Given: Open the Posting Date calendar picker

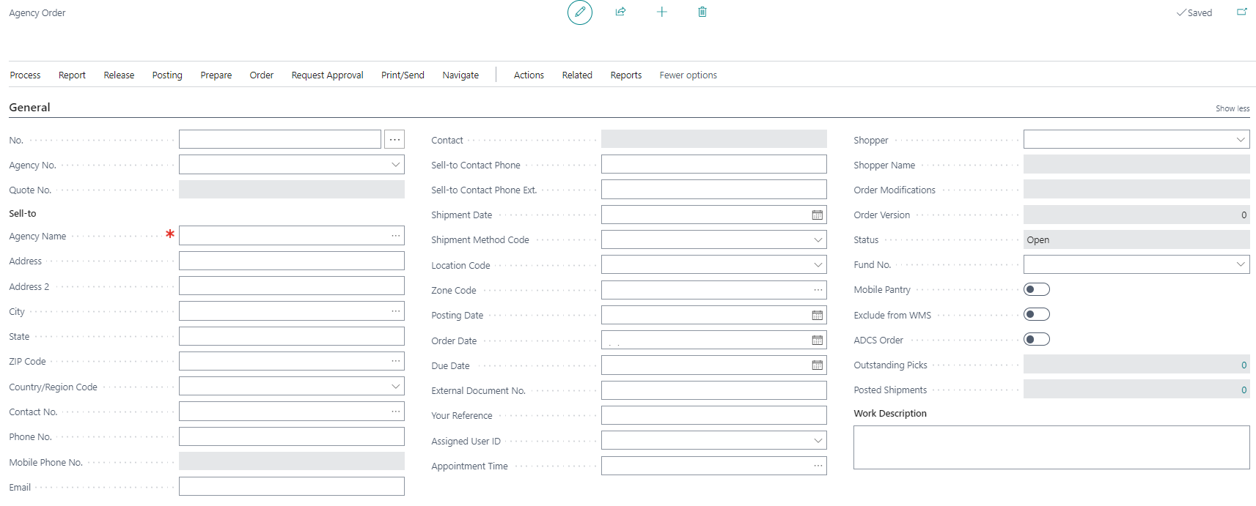Looking at the screenshot, I should (x=817, y=316).
